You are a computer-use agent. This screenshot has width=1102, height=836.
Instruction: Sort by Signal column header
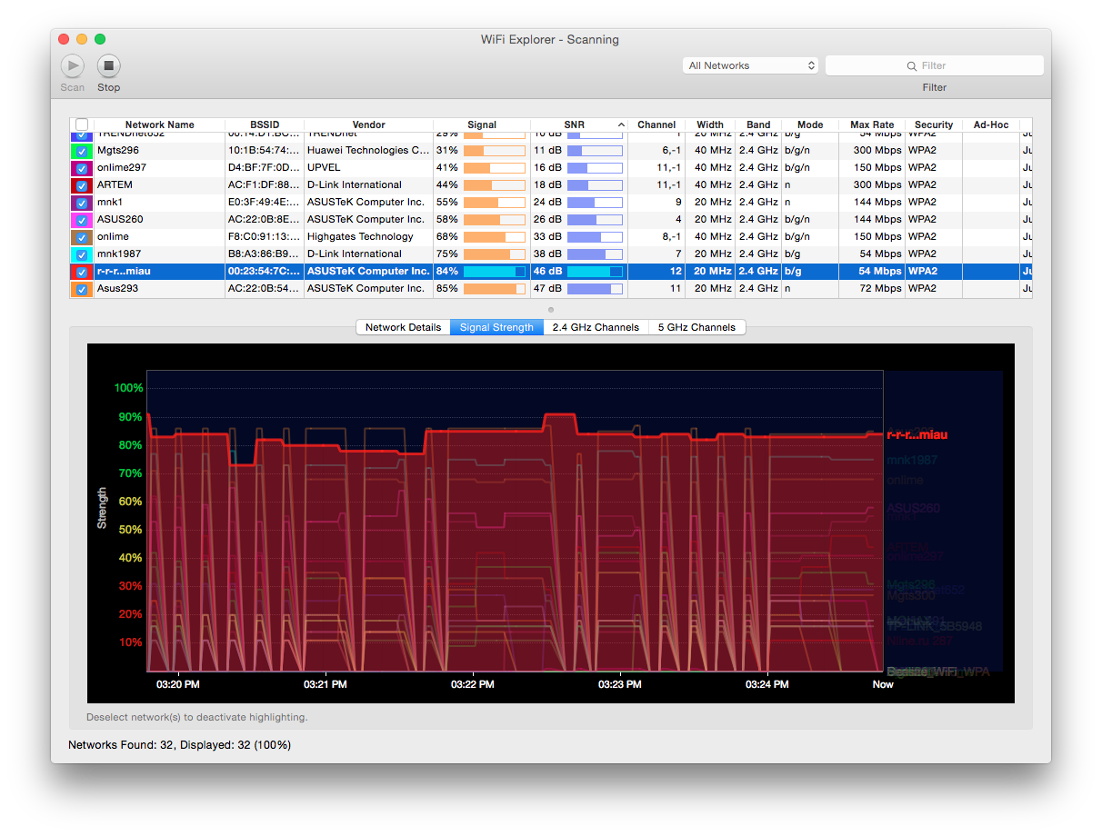point(482,124)
